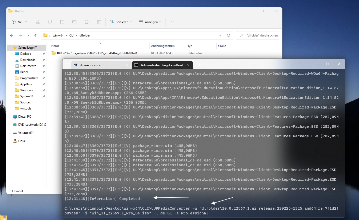Viewport: 359px width, 220px height.
Task: Click the Dieser PC monitor icon
Action: pos(15,117)
